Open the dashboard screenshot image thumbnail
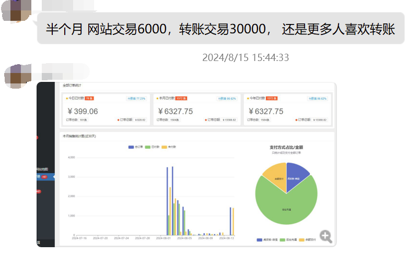 click(x=186, y=164)
